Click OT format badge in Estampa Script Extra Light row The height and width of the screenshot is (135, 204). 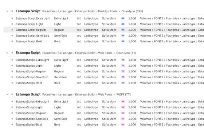click(x=123, y=18)
